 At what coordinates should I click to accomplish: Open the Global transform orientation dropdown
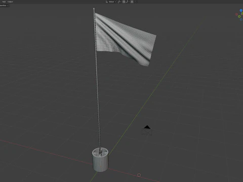111,2
